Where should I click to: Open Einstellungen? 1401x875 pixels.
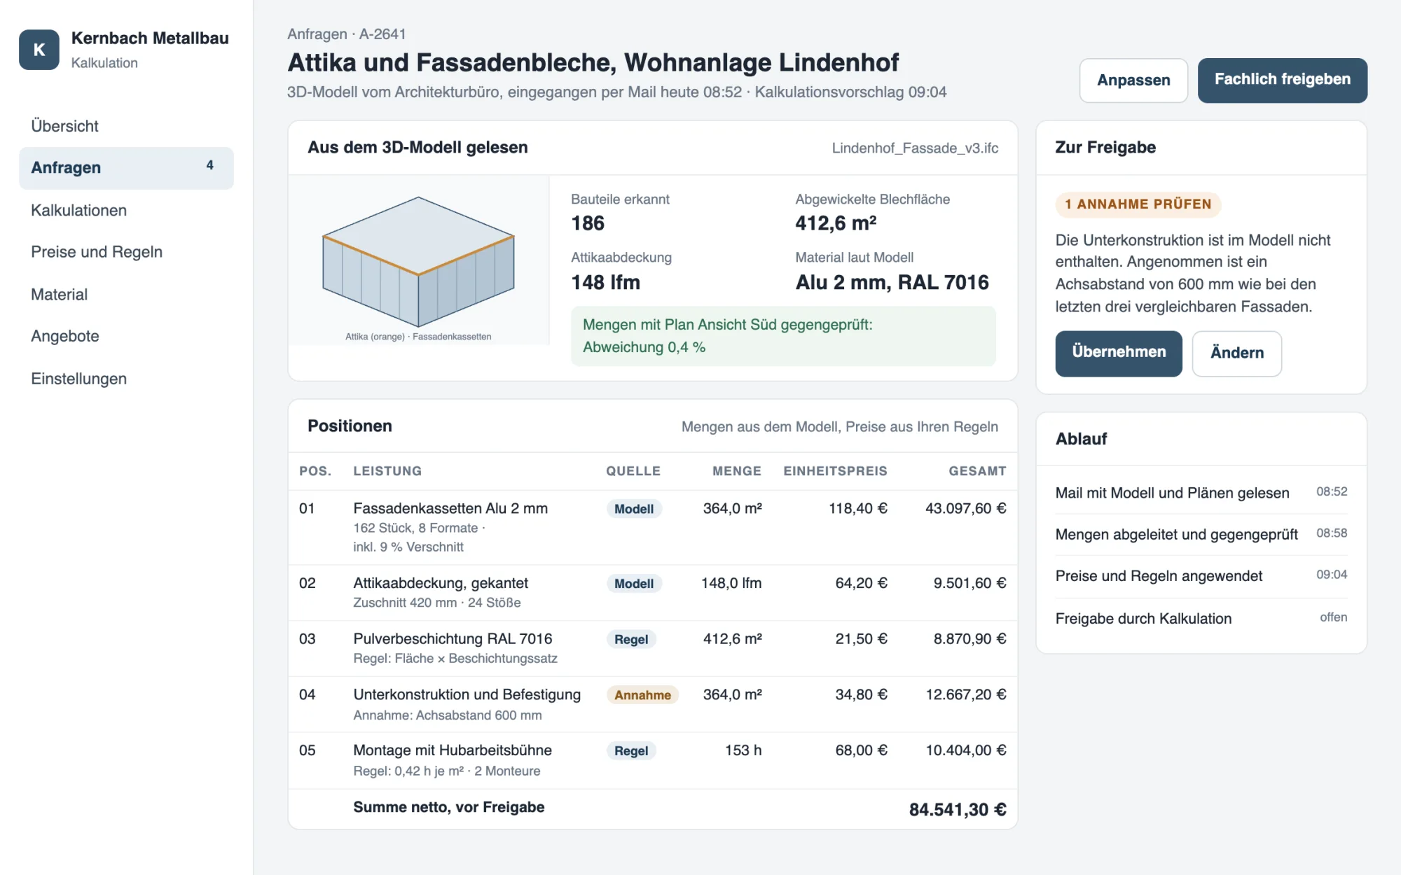tap(126, 379)
